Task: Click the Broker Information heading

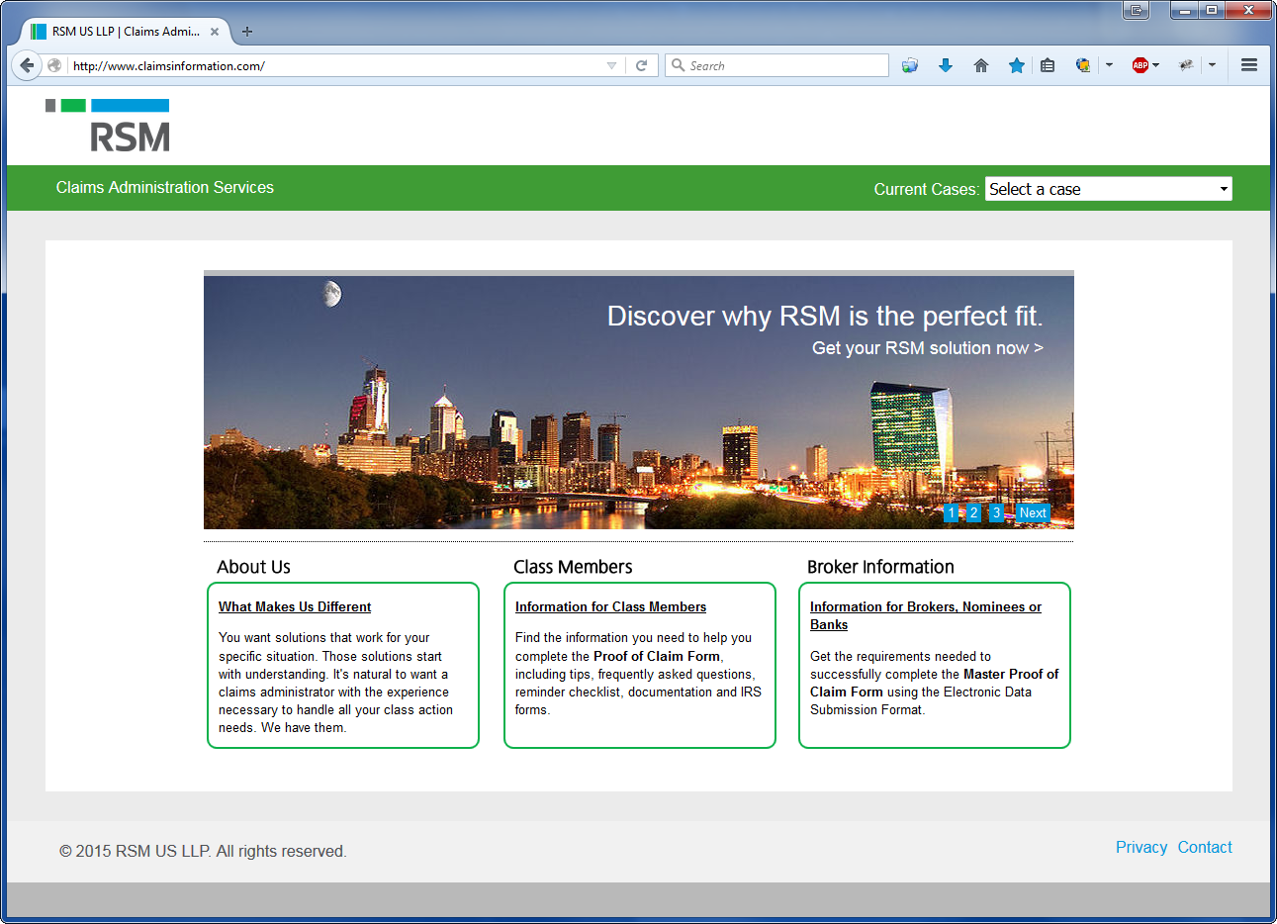Action: [880, 567]
